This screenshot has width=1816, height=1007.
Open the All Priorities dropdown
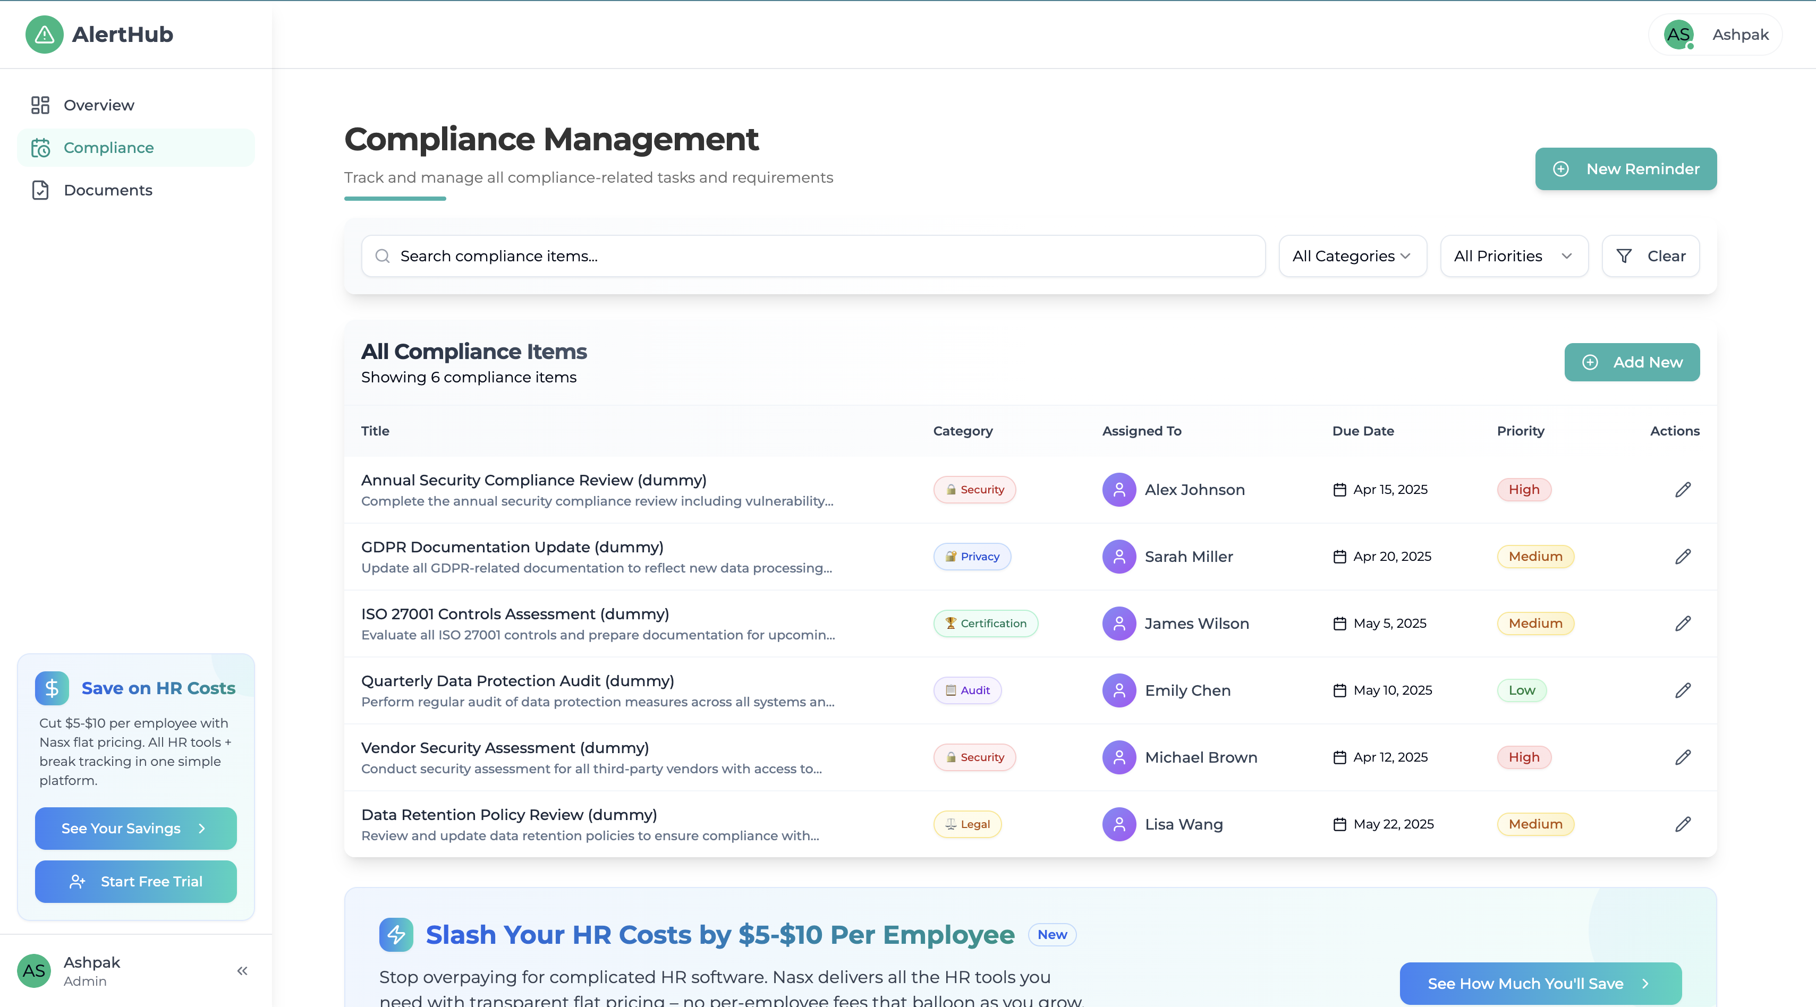point(1514,256)
